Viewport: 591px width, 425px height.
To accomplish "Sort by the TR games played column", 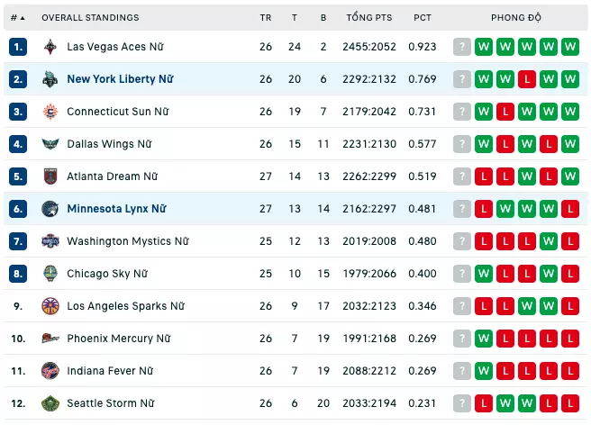I will pyautogui.click(x=266, y=18).
